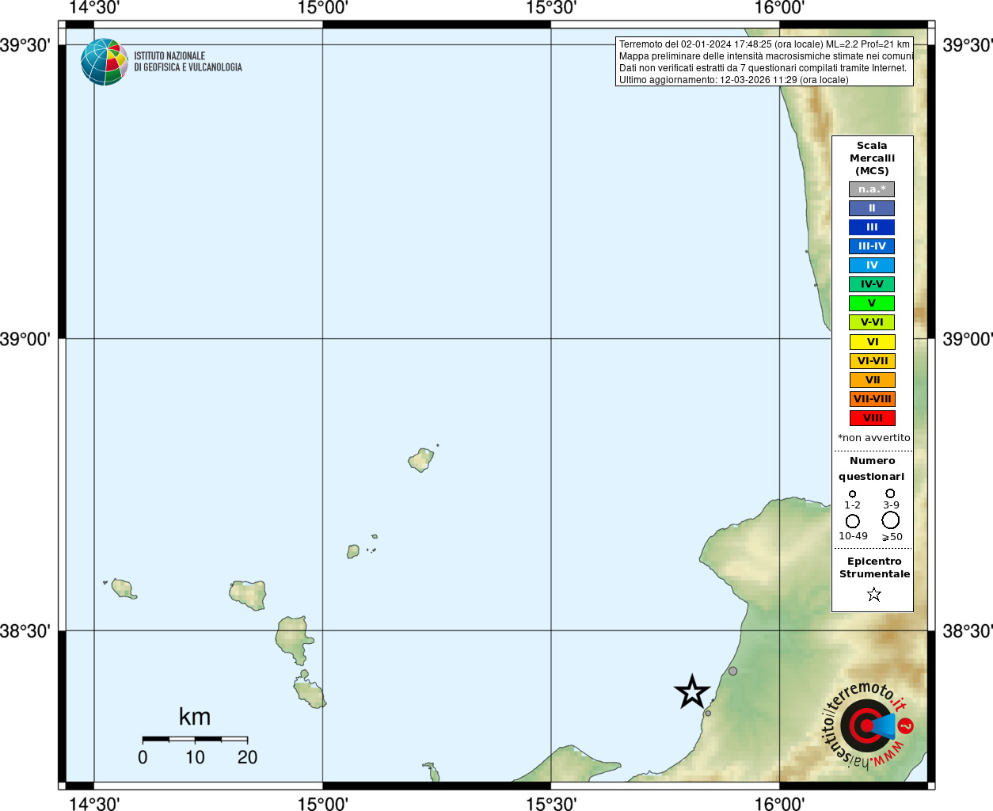Click the orange VII legend swatch
The width and height of the screenshot is (993, 811).
pyautogui.click(x=872, y=380)
